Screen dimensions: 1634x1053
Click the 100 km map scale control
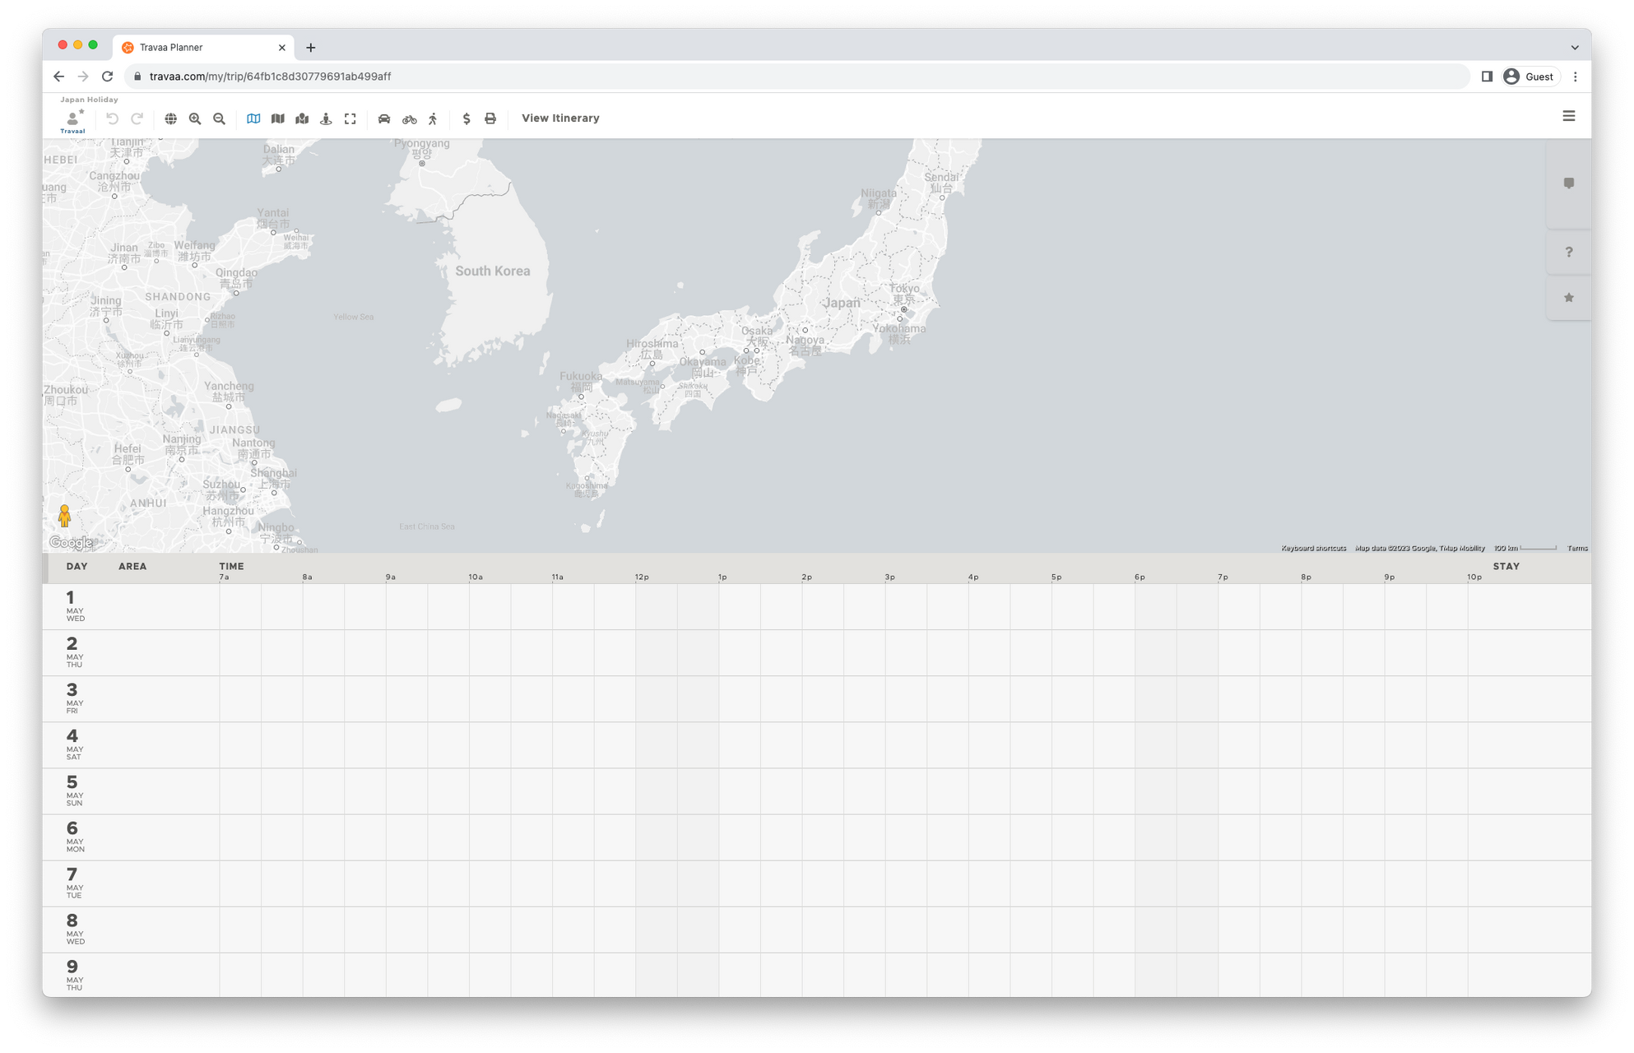(1525, 548)
